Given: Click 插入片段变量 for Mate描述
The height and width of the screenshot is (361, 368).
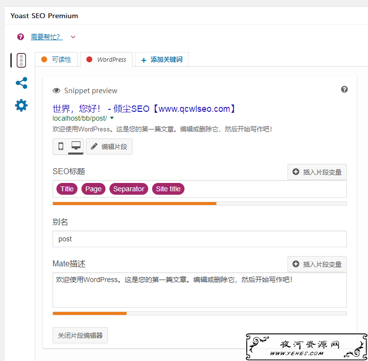Looking at the screenshot, I should [x=317, y=264].
